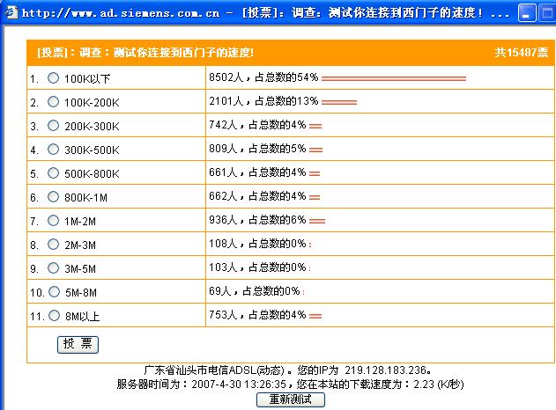
Task: Click the text 69人，占总数的0%
Action: pos(255,291)
